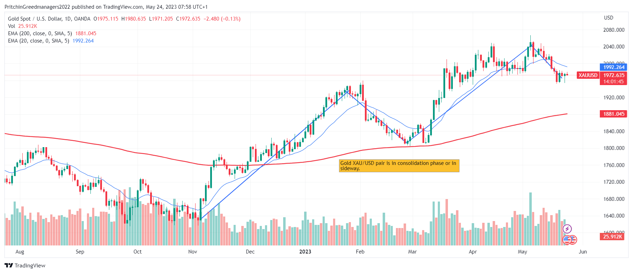Click the red XAUUSD symbol label
633x273 pixels.
pos(588,75)
